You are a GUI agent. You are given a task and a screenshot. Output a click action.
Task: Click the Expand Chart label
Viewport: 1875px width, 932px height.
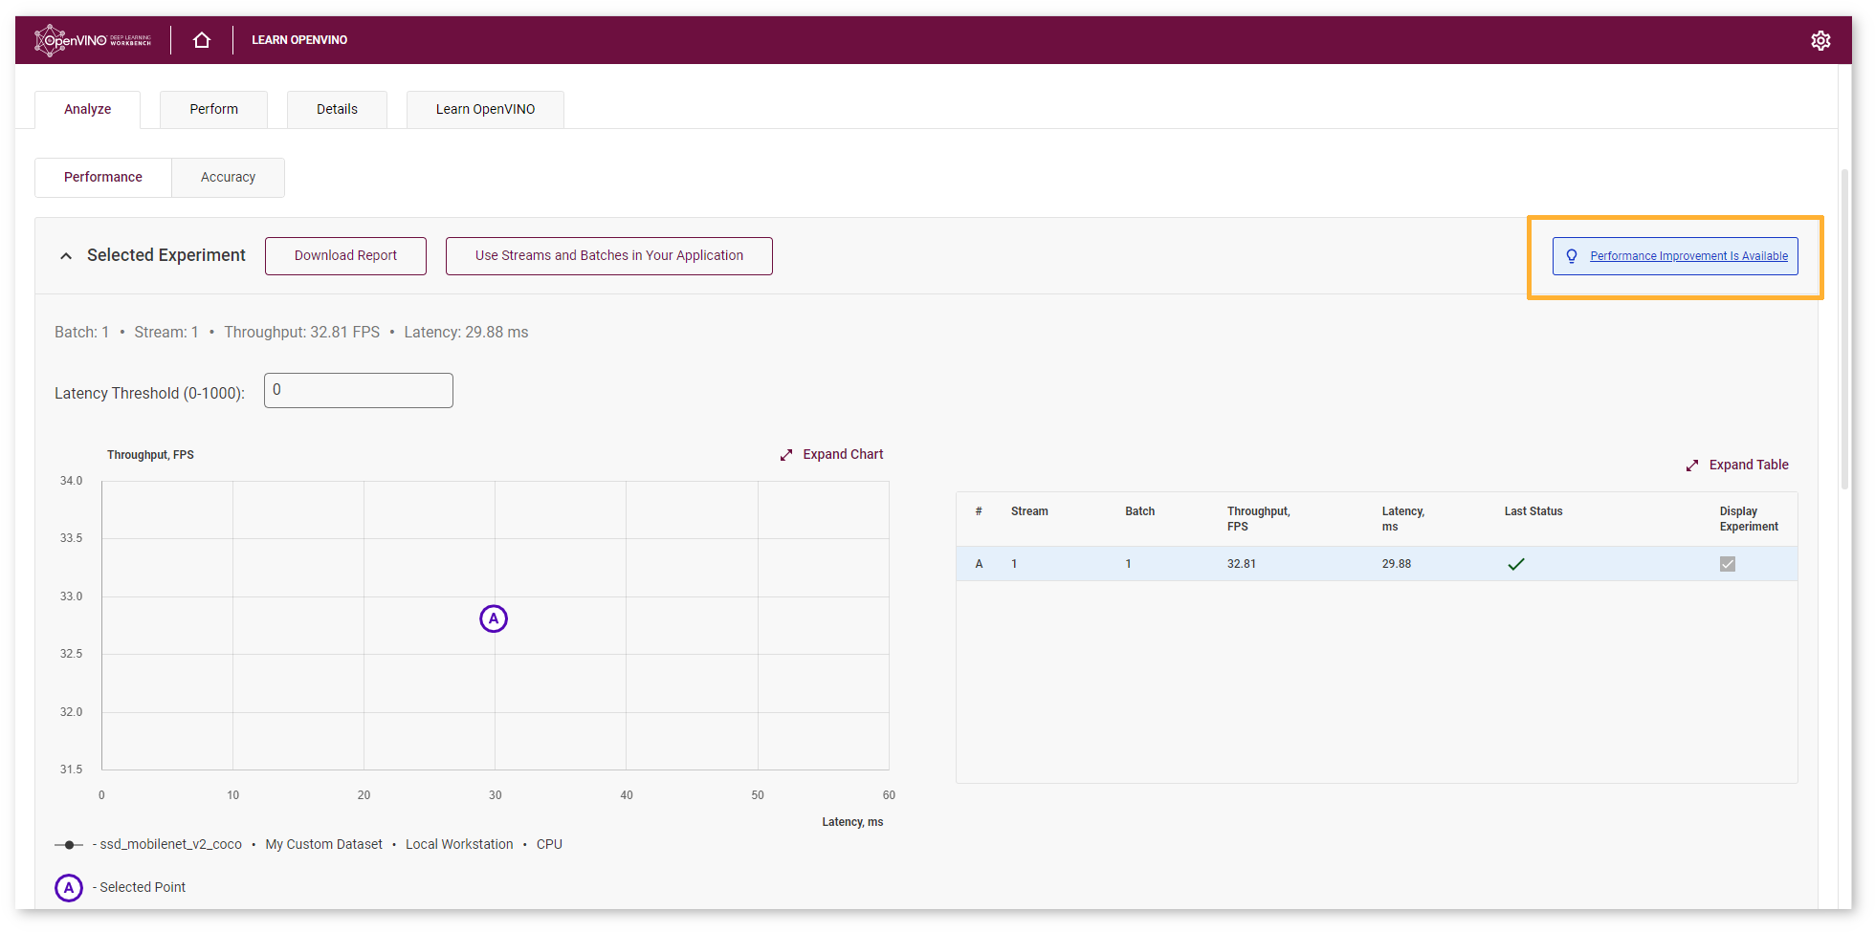(x=843, y=455)
